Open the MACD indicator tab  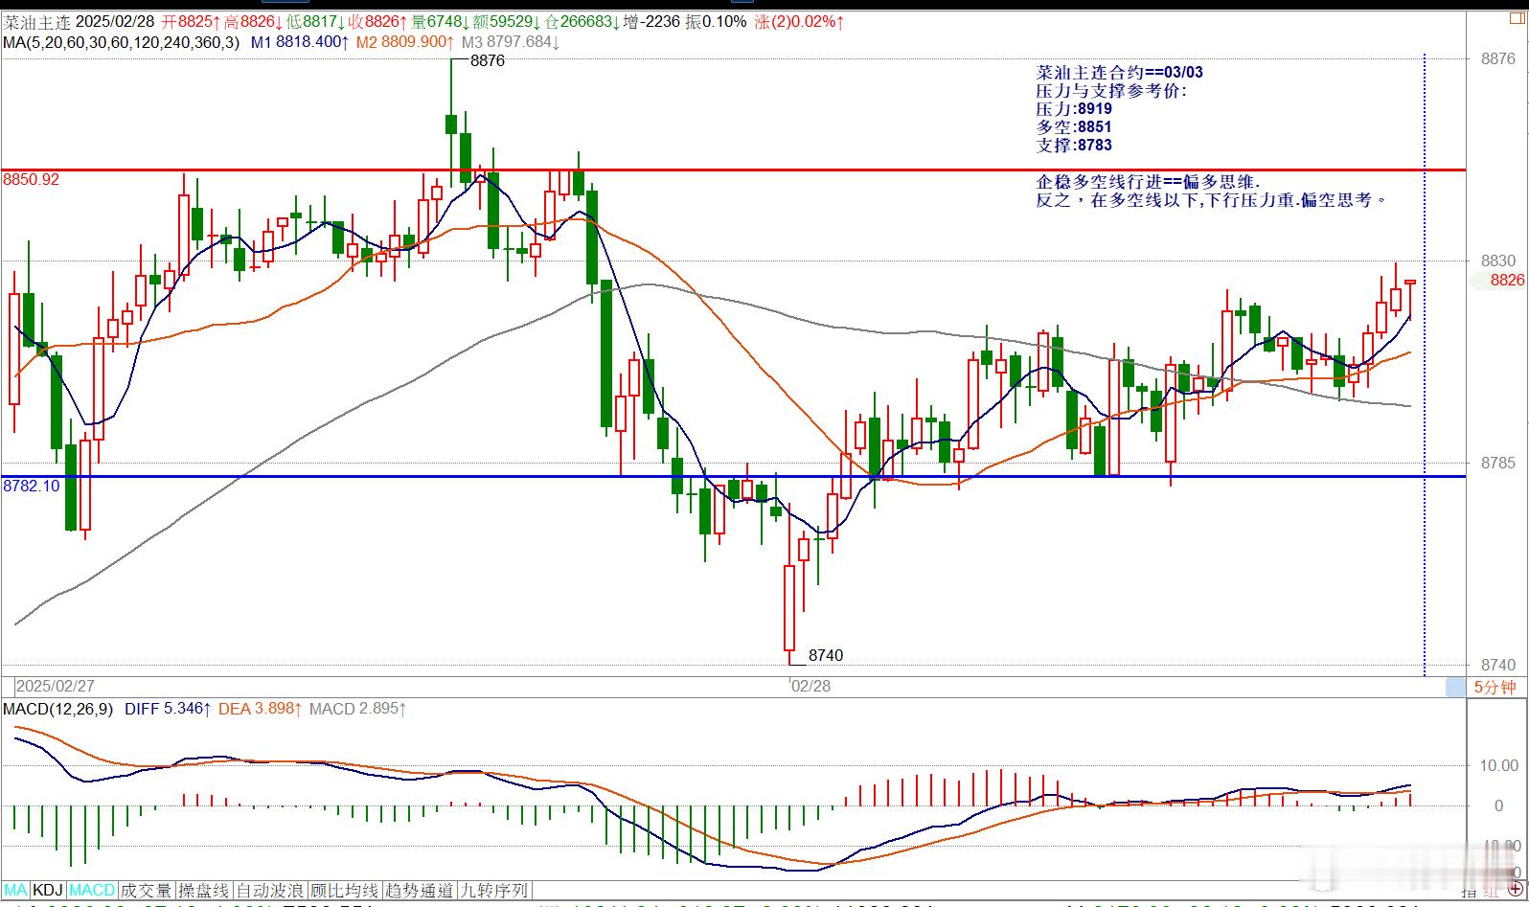pos(92,891)
